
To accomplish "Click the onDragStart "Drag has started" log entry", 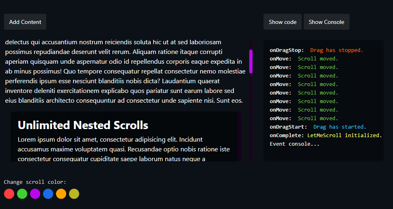I will pyautogui.click(x=318, y=127).
